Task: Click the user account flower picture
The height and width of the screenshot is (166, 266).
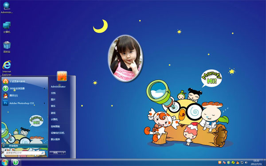Action: pos(62,76)
